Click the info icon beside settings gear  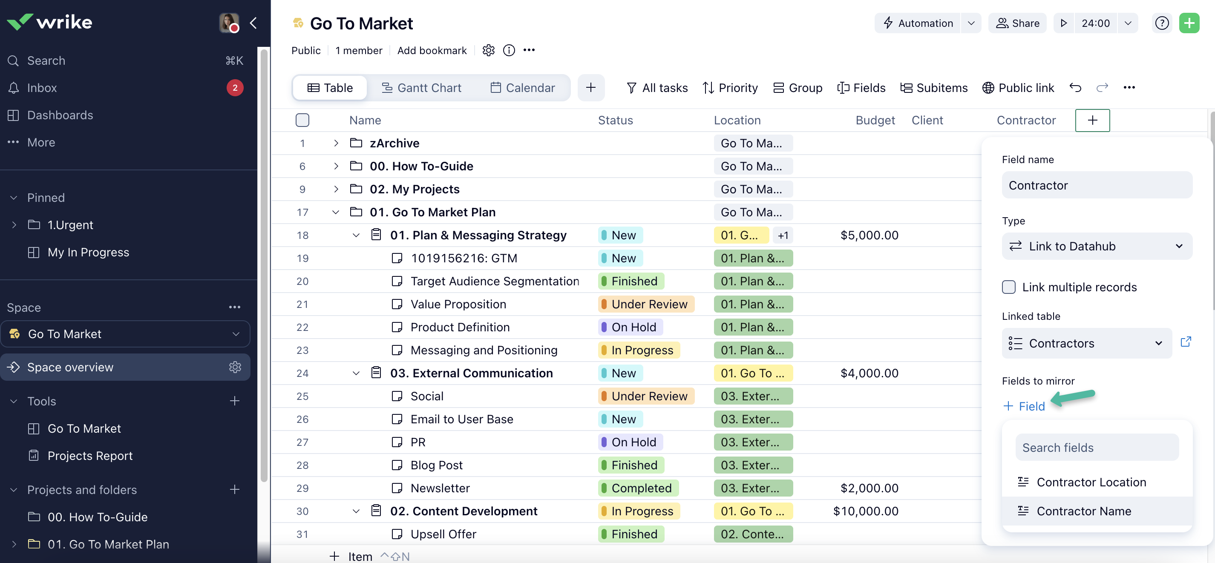509,50
